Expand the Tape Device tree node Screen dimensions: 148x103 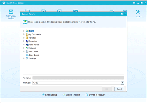(x=24, y=45)
